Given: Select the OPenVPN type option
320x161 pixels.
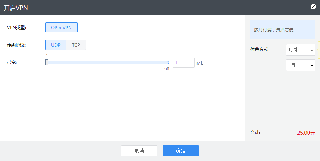Looking at the screenshot, I should [62, 27].
